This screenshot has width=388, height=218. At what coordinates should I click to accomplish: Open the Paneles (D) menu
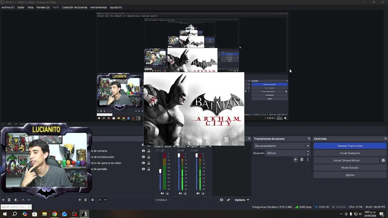tap(43, 7)
